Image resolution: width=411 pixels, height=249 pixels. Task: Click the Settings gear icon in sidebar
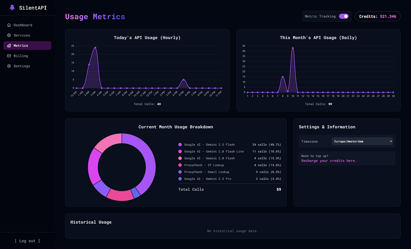coord(9,66)
